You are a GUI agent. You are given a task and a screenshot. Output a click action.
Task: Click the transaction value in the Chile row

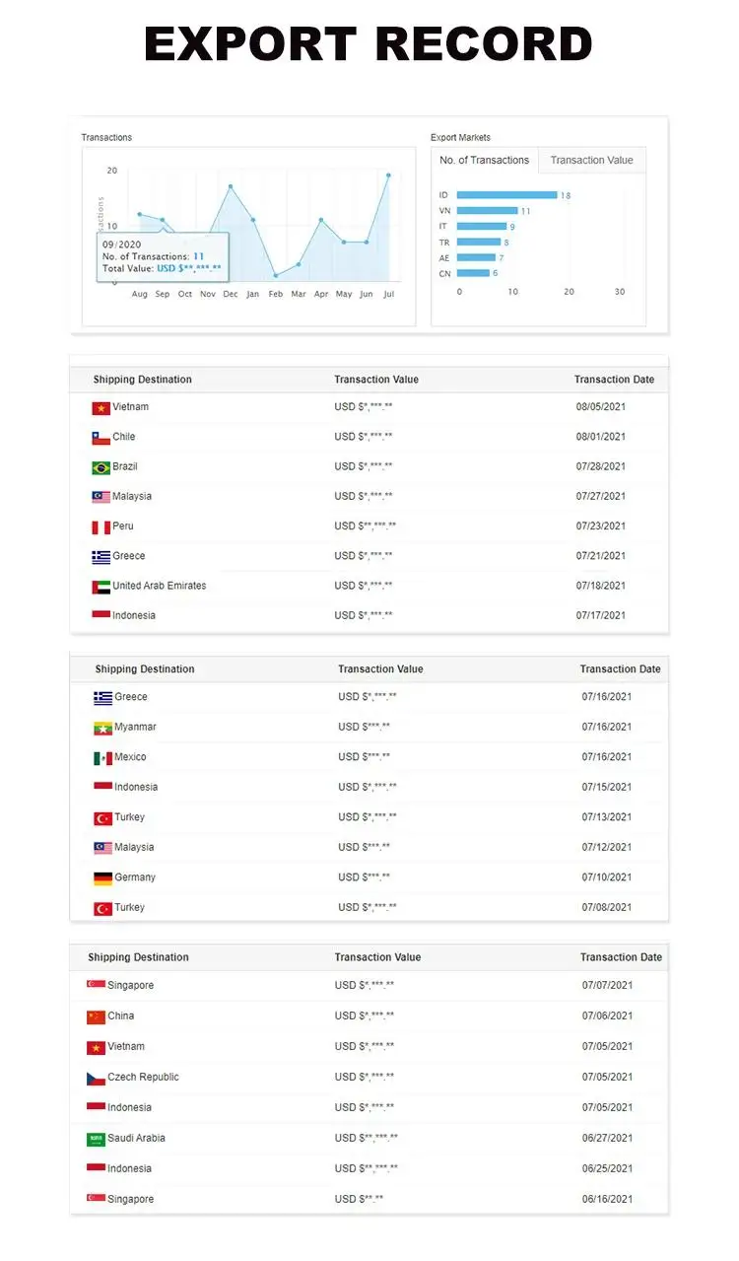[x=364, y=437]
